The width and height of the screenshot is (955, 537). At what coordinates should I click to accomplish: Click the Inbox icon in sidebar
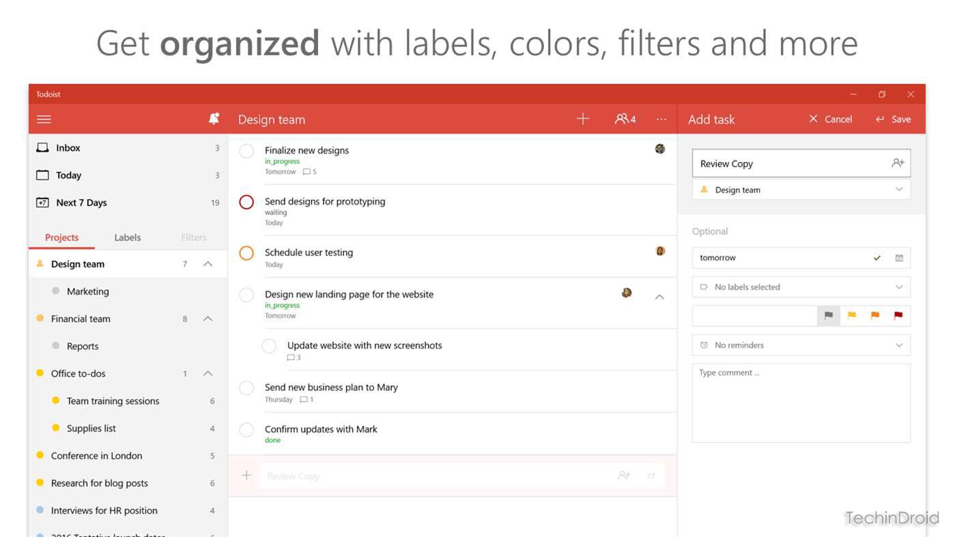[42, 147]
